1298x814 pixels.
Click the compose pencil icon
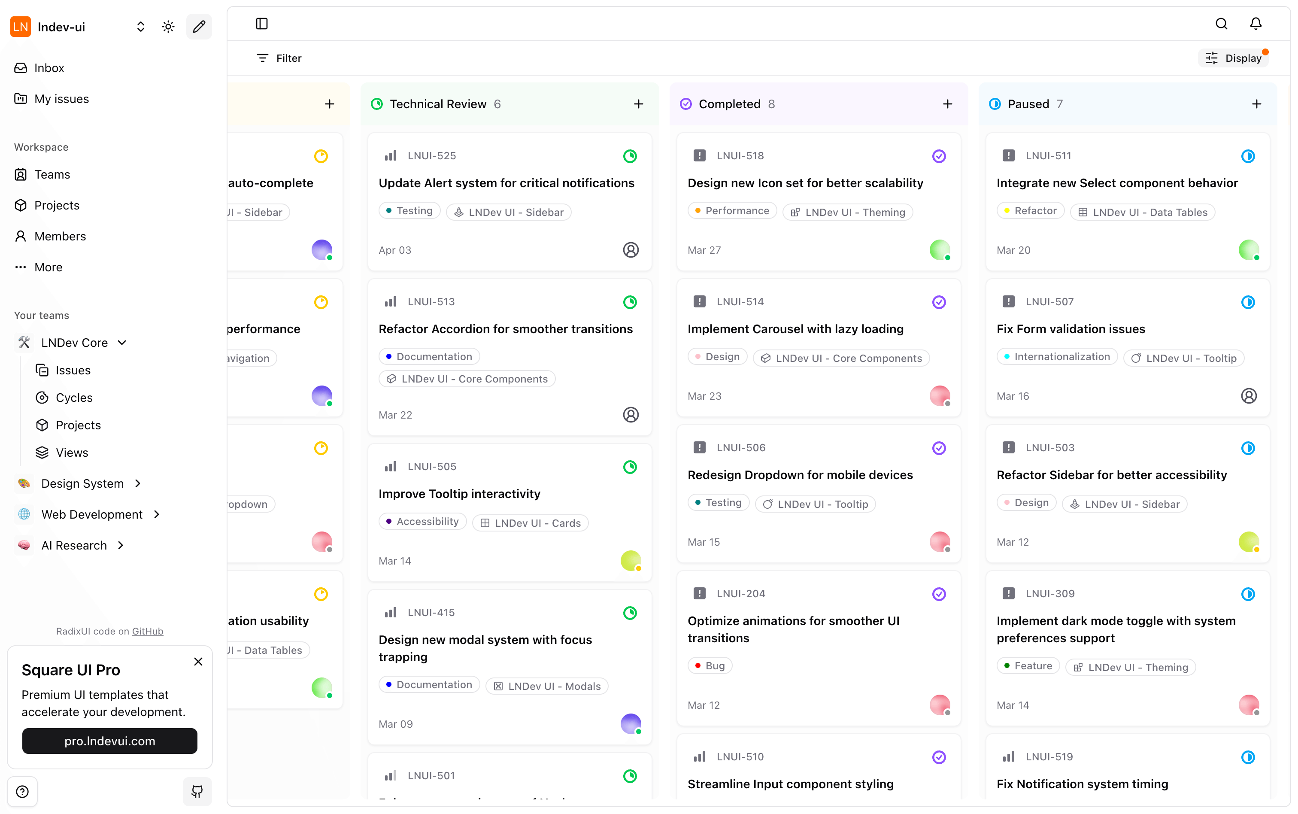199,26
